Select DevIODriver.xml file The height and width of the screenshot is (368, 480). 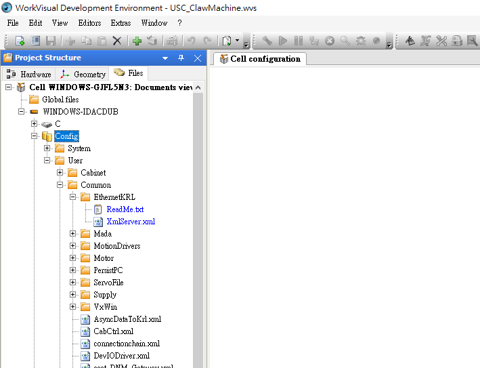click(x=122, y=356)
